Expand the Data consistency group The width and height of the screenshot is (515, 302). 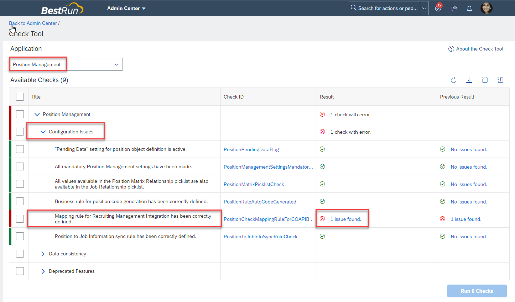pyautogui.click(x=43, y=254)
